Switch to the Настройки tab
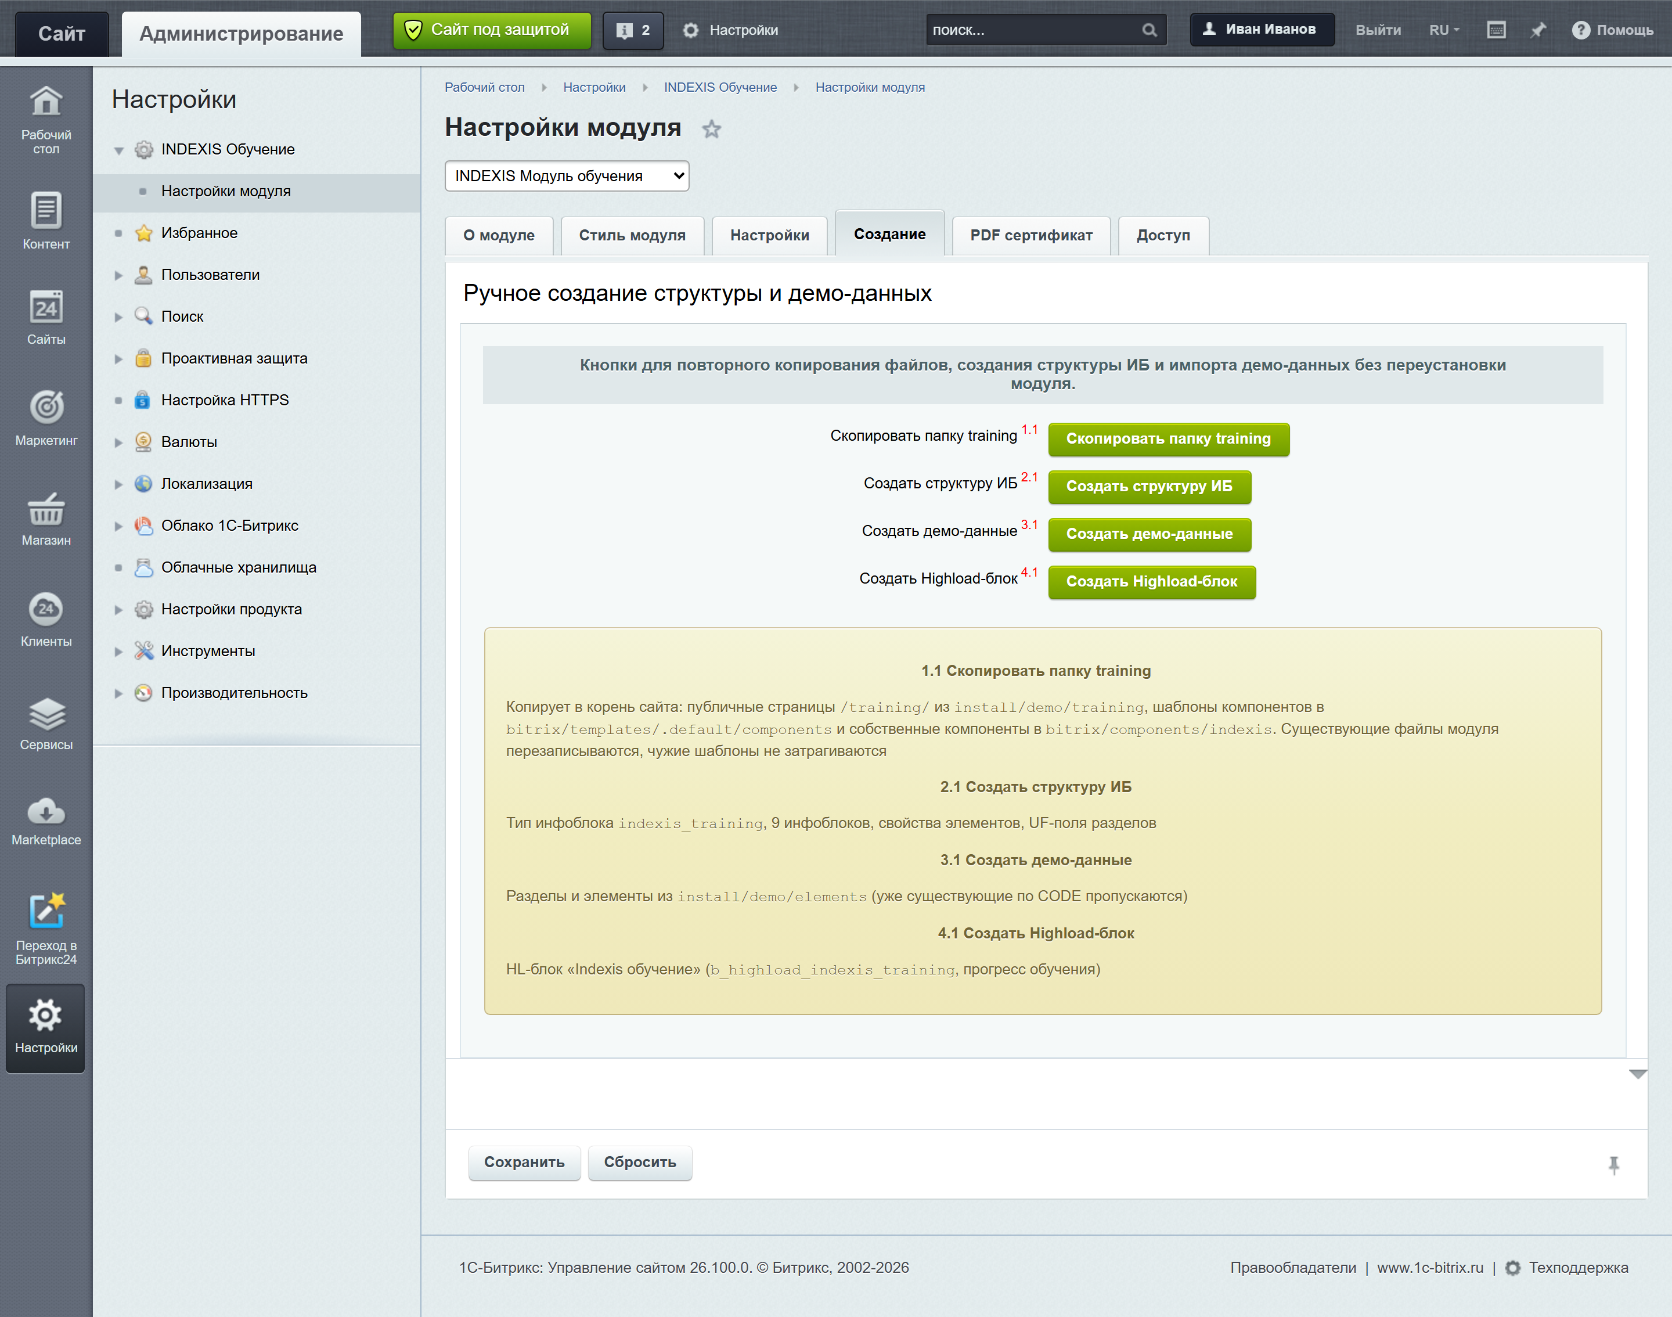Viewport: 1672px width, 1317px height. (769, 235)
